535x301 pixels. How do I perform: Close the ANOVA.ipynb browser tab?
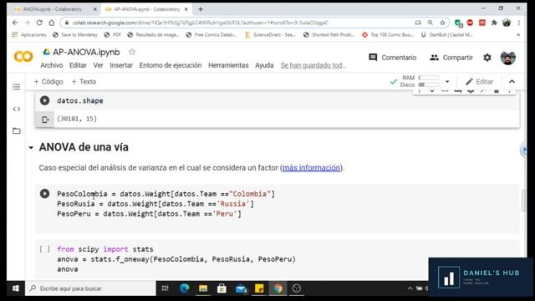pyautogui.click(x=94, y=9)
